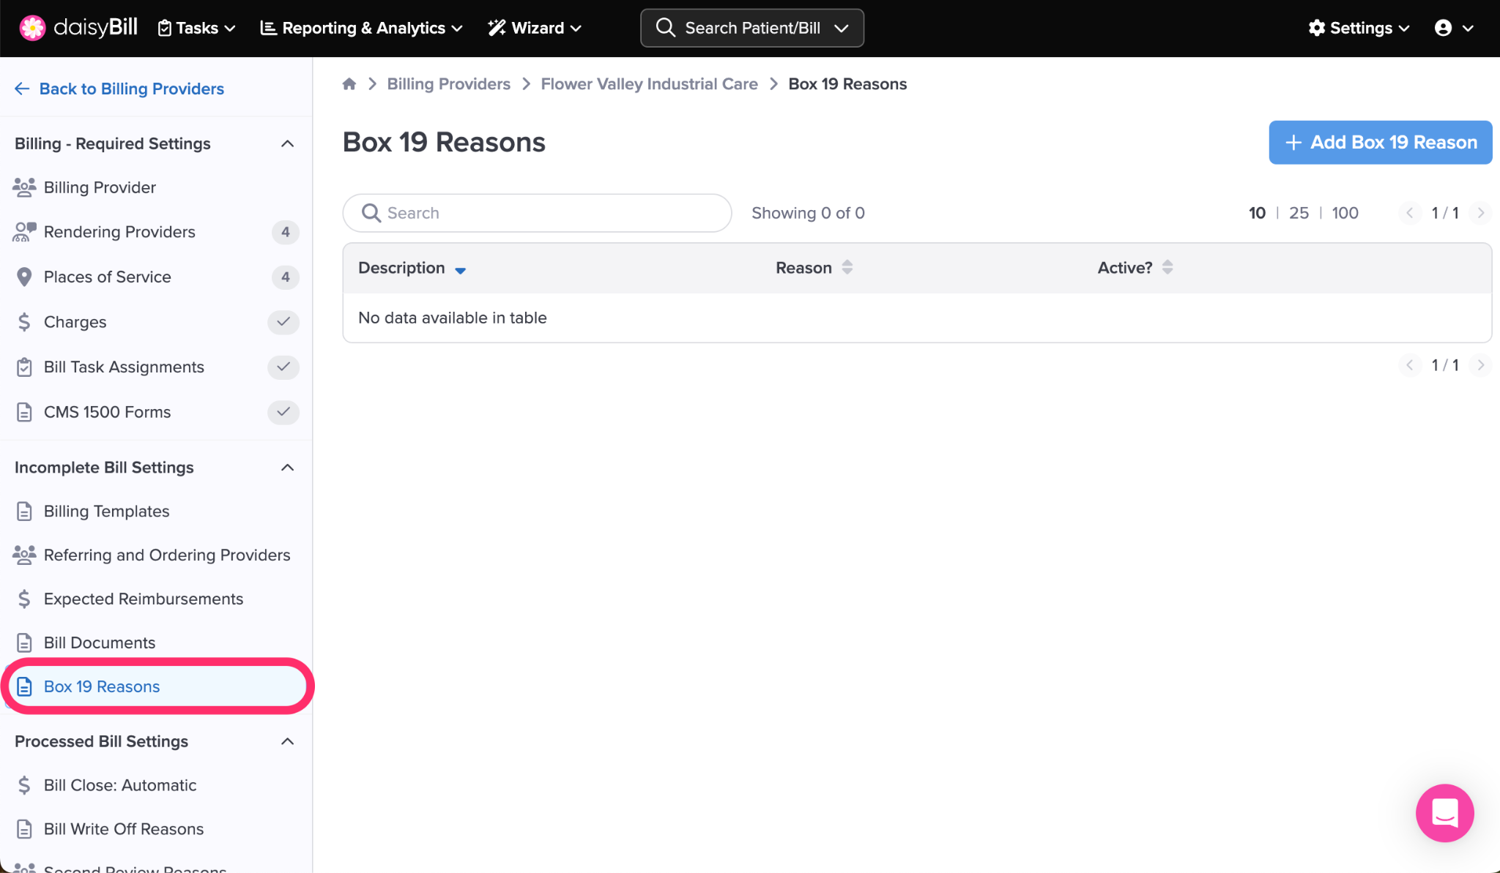Open the Reporting & Analytics menu
Screen dimensions: 1500x873
(362, 28)
